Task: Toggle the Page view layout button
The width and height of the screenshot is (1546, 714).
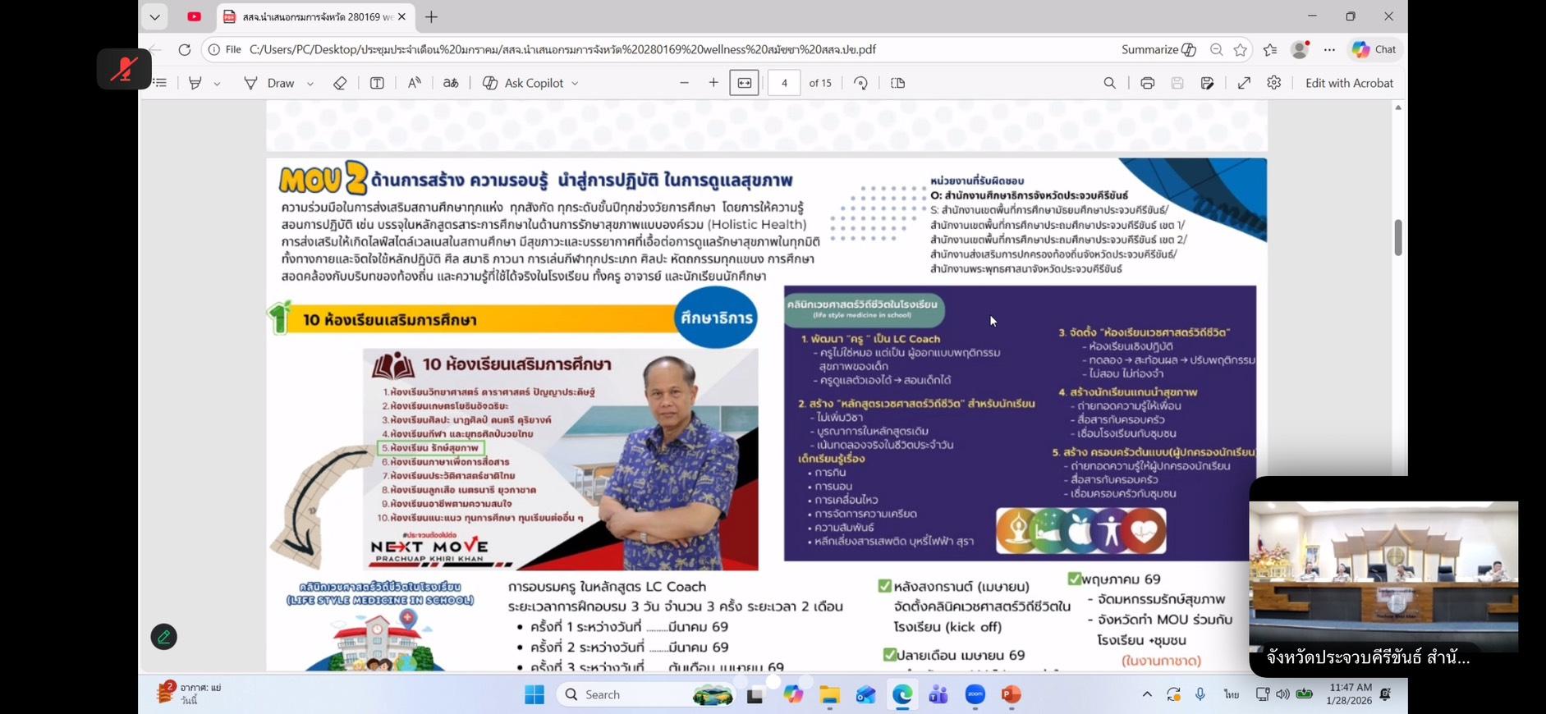Action: (897, 83)
